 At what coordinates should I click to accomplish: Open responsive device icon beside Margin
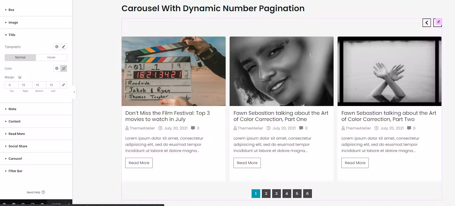(20, 77)
